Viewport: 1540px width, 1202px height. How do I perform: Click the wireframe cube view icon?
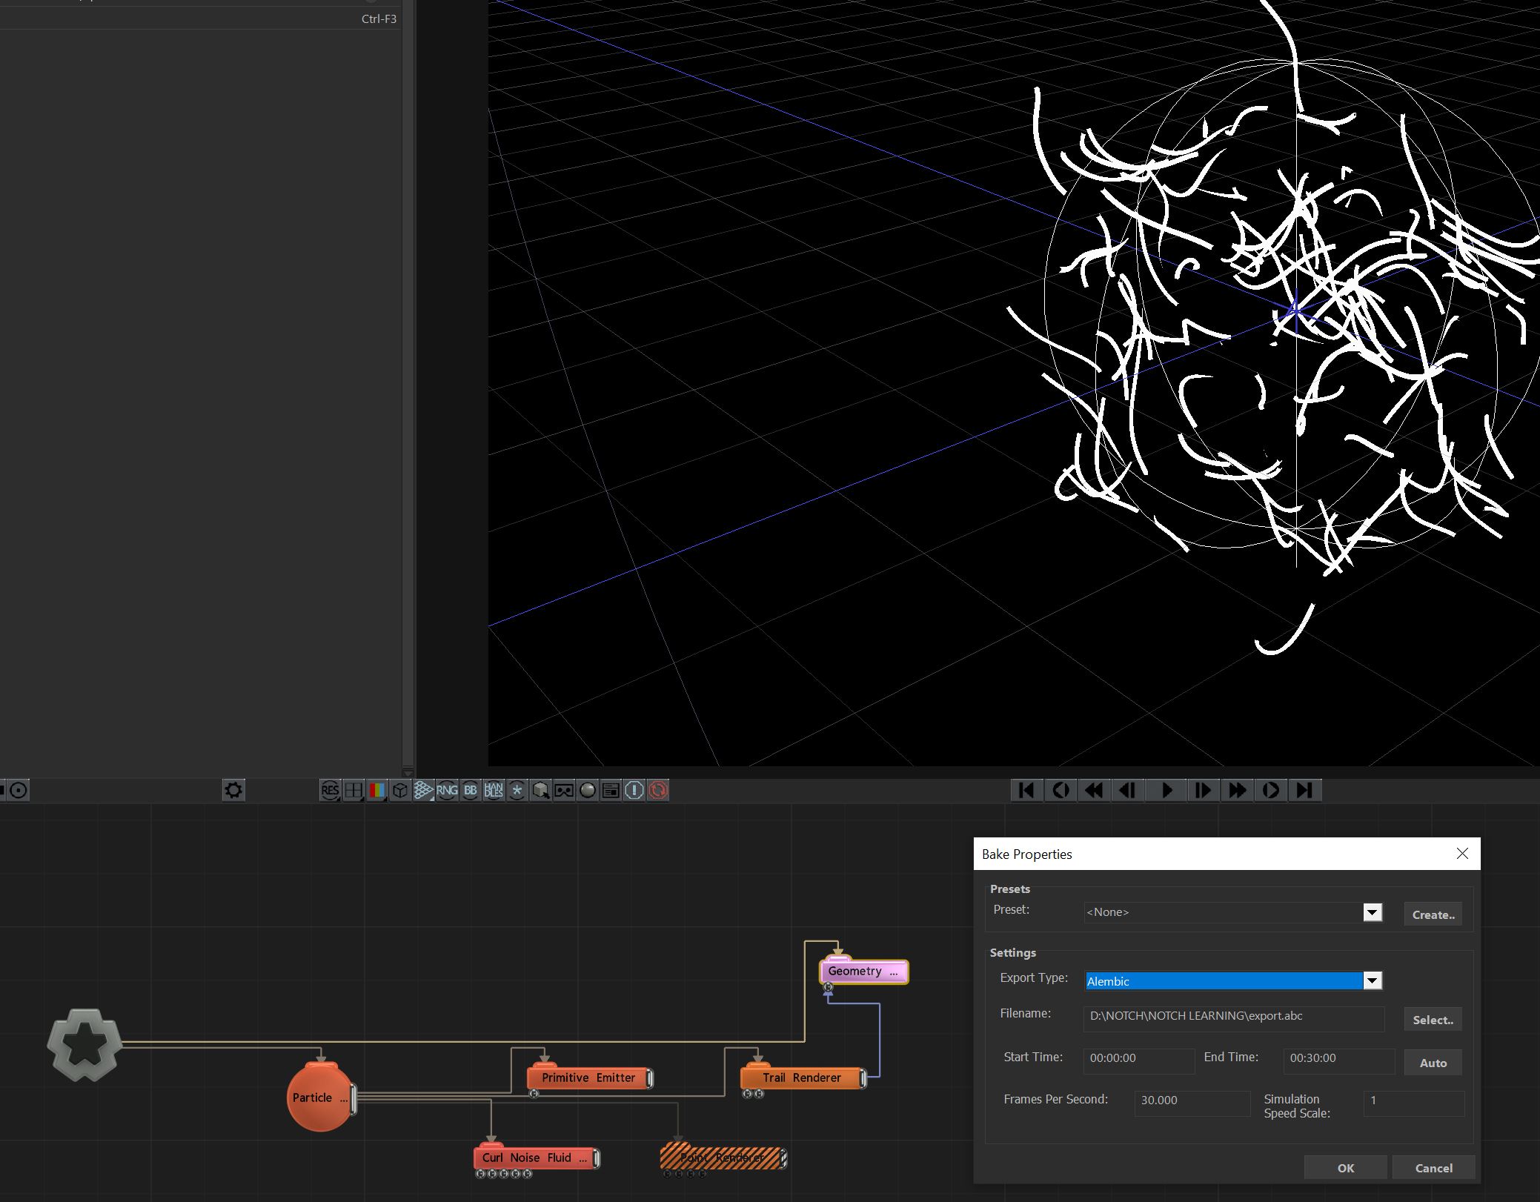[400, 790]
